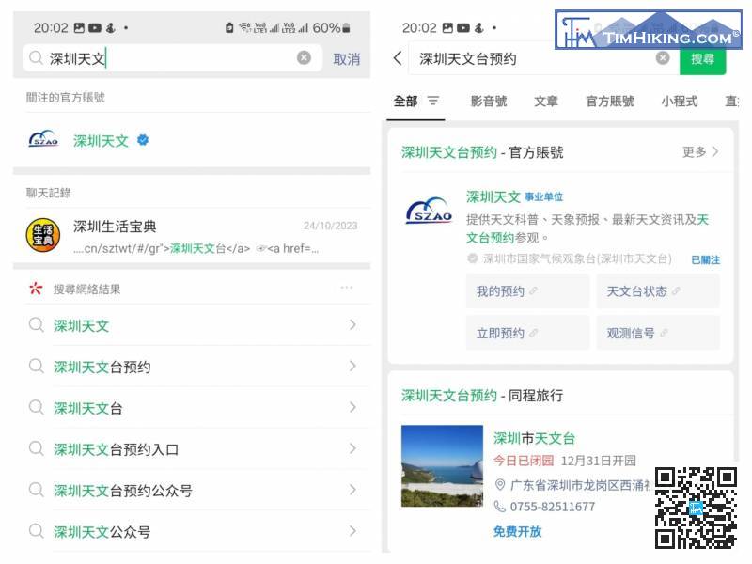The height and width of the screenshot is (564, 752).
Task: Switch to the 全部 tab
Action: click(406, 102)
